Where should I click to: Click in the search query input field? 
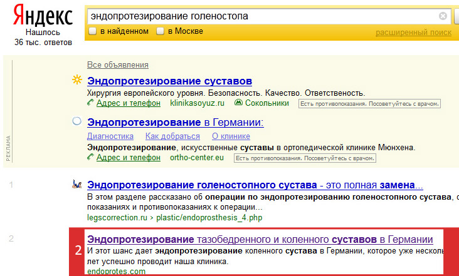pyautogui.click(x=263, y=16)
